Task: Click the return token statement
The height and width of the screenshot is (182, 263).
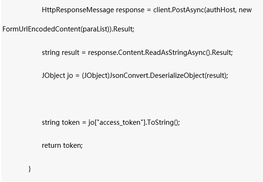Action: (62, 145)
